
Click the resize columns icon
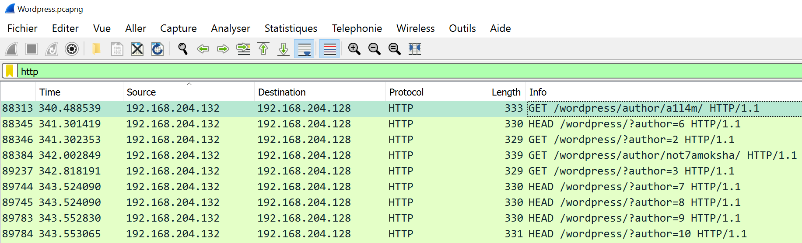(415, 49)
